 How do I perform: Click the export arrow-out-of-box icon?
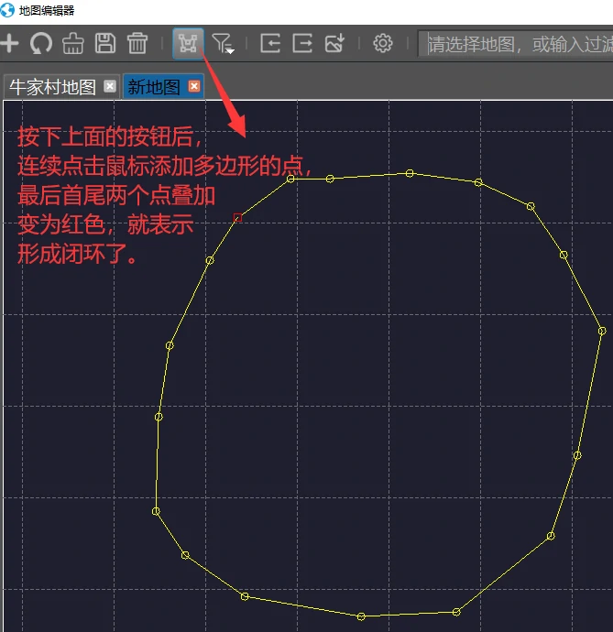click(x=302, y=43)
